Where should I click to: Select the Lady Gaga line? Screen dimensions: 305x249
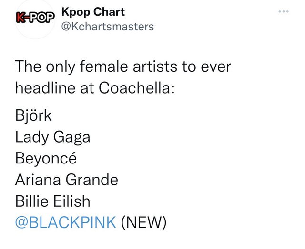[52, 137]
